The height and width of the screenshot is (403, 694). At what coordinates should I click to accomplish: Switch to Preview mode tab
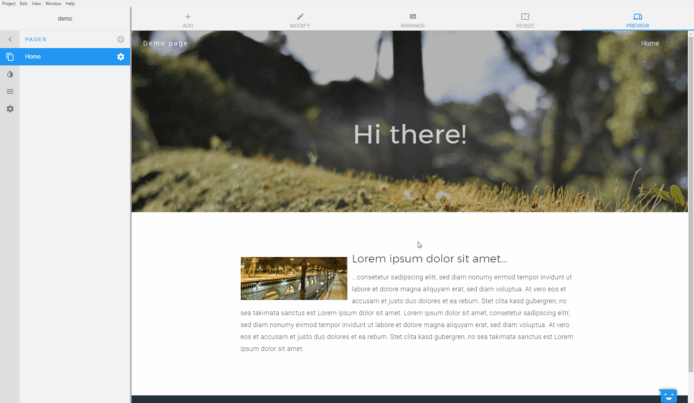pyautogui.click(x=637, y=20)
